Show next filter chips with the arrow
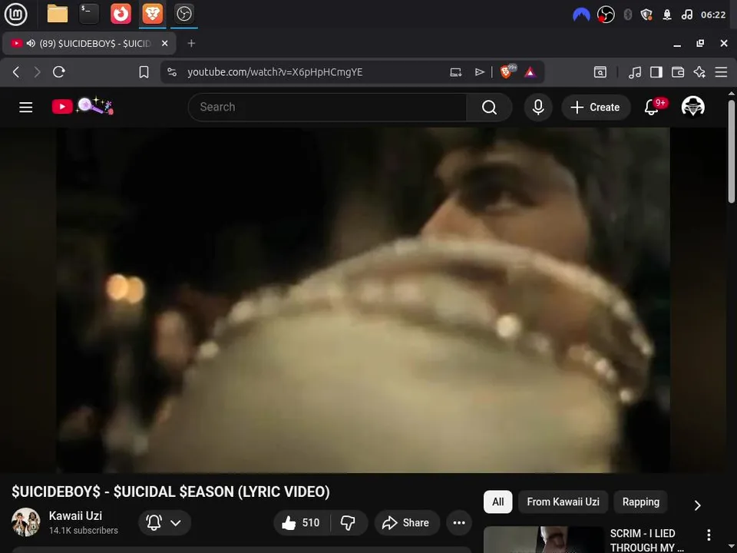This screenshot has width=737, height=553. tap(698, 505)
